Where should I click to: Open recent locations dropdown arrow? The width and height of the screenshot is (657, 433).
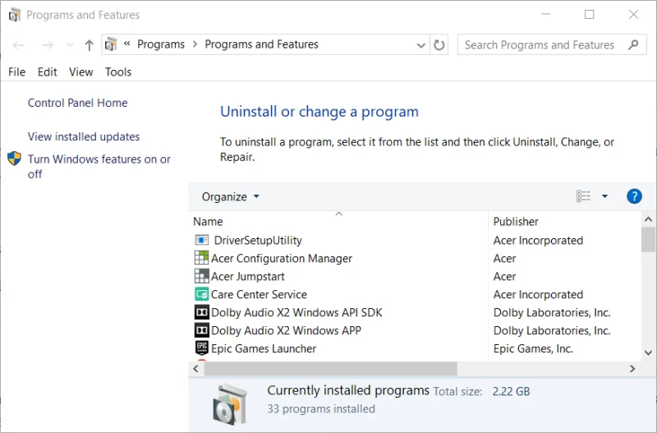click(70, 45)
